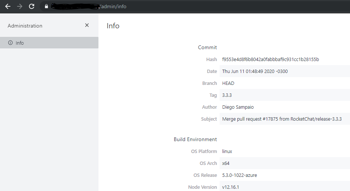The width and height of the screenshot is (350, 191).
Task: Select the OS Arch value x64
Action: [226, 163]
